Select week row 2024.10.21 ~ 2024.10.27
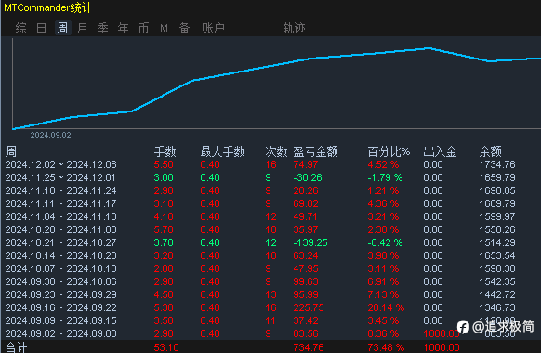 pos(260,242)
